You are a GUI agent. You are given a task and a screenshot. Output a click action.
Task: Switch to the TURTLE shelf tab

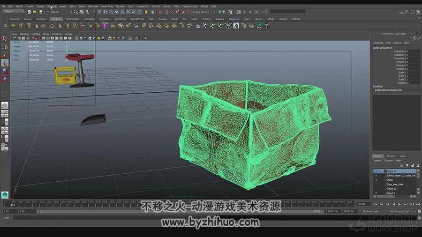pyautogui.click(x=296, y=19)
